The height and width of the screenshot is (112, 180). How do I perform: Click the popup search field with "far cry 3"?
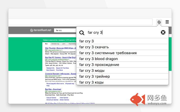(x=123, y=32)
